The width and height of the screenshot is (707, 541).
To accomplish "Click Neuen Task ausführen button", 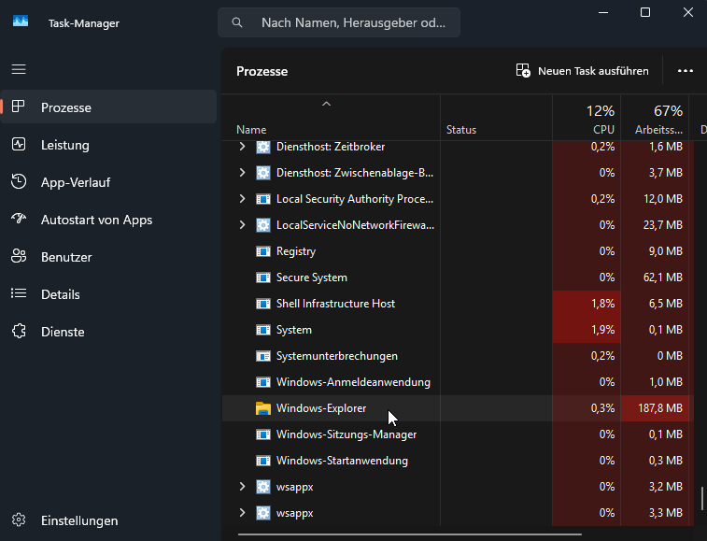I will 583,71.
